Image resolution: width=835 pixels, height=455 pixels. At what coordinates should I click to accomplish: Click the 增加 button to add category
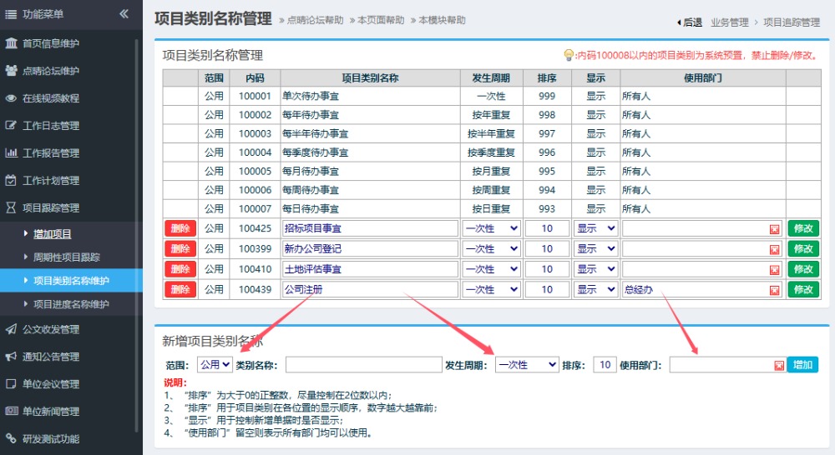802,365
